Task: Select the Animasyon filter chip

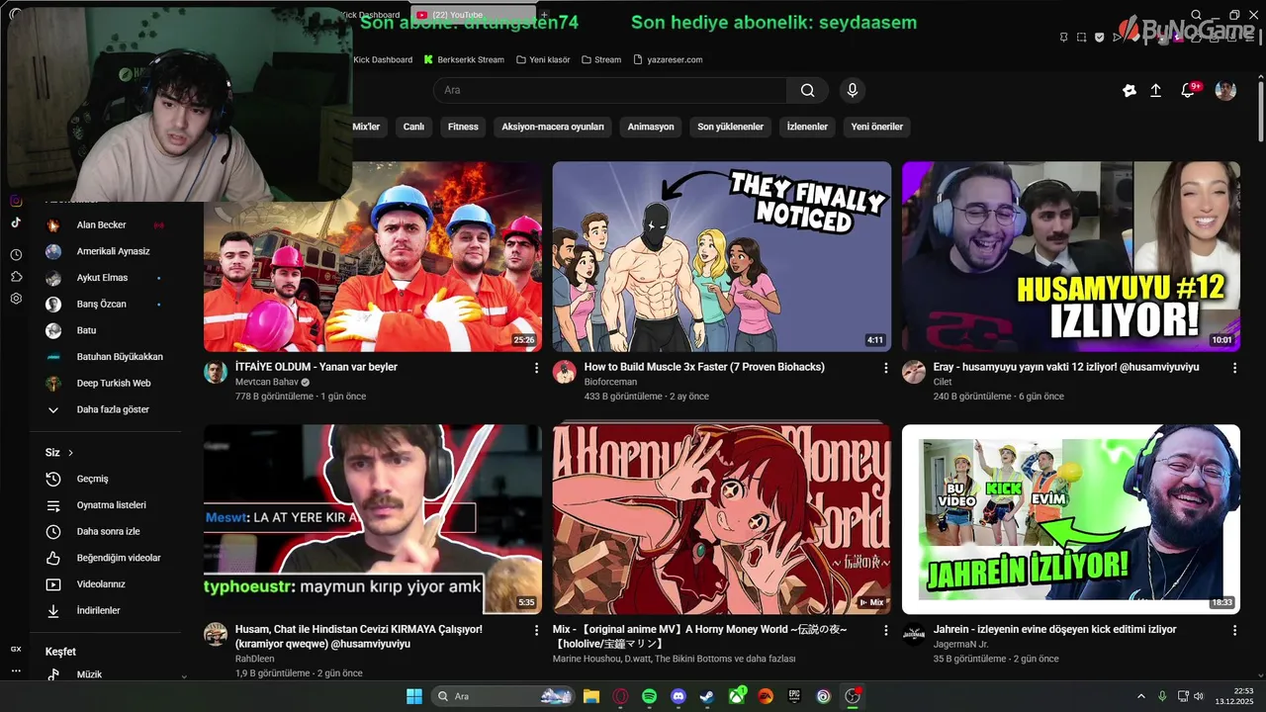Action: point(651,127)
